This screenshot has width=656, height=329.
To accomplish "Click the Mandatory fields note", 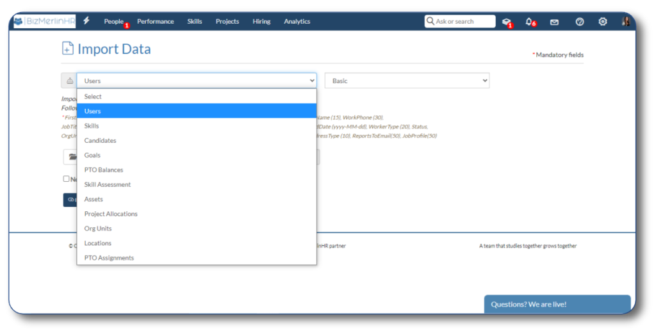I will (558, 55).
